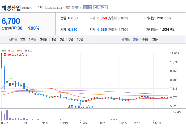Click the current price 6,700
This screenshot has height=130, width=186.
point(11,21)
